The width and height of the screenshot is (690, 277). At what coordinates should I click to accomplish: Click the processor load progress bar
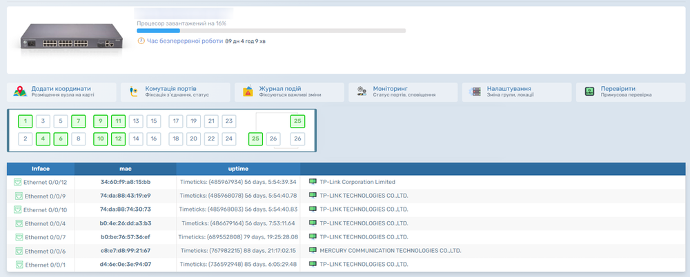click(x=271, y=30)
